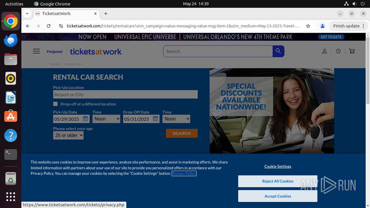Open the hamburger navigation menu
Screen dimensions: 370x208
click(36, 51)
